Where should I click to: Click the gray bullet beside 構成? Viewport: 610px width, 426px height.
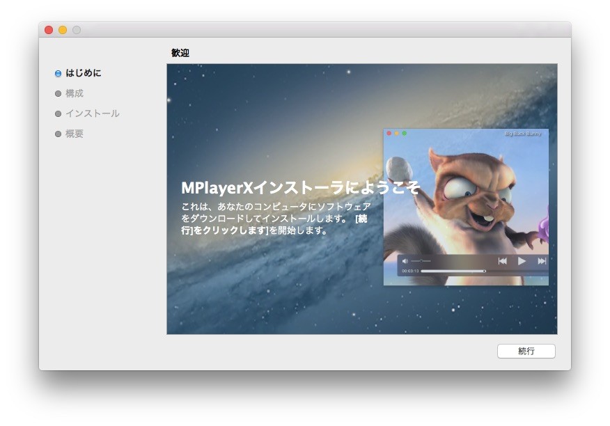point(58,94)
